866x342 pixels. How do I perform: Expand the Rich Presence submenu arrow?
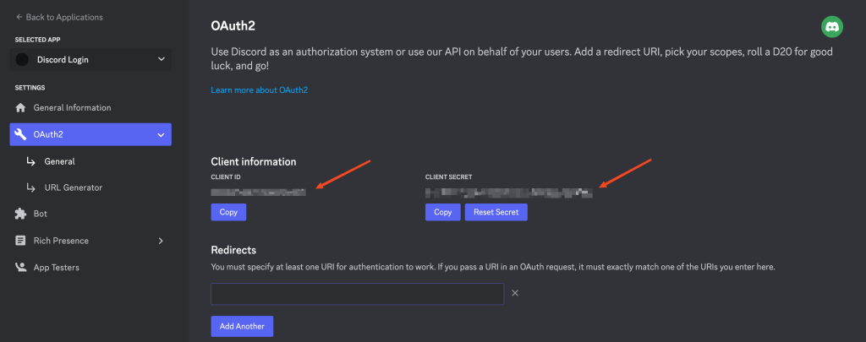pyautogui.click(x=161, y=241)
